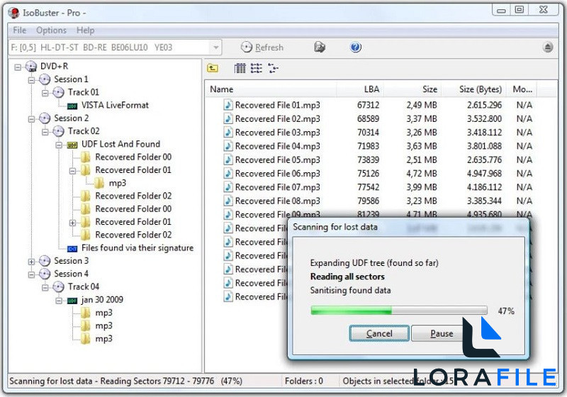Click the eject disc icon
The height and width of the screenshot is (397, 567).
pyautogui.click(x=548, y=47)
